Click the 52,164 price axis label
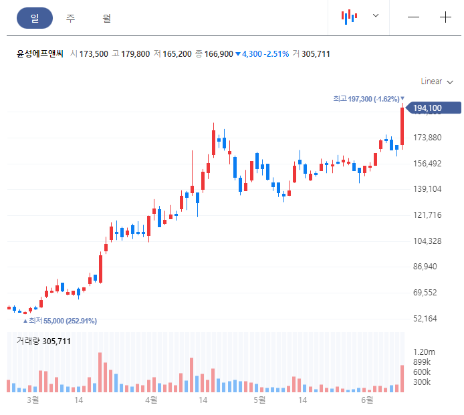This screenshot has height=415, width=464. point(425,319)
